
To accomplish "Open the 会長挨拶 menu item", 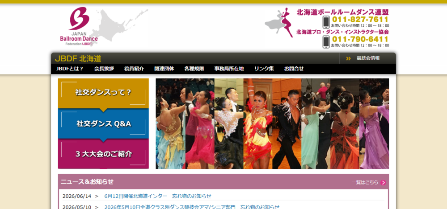I will pos(104,69).
